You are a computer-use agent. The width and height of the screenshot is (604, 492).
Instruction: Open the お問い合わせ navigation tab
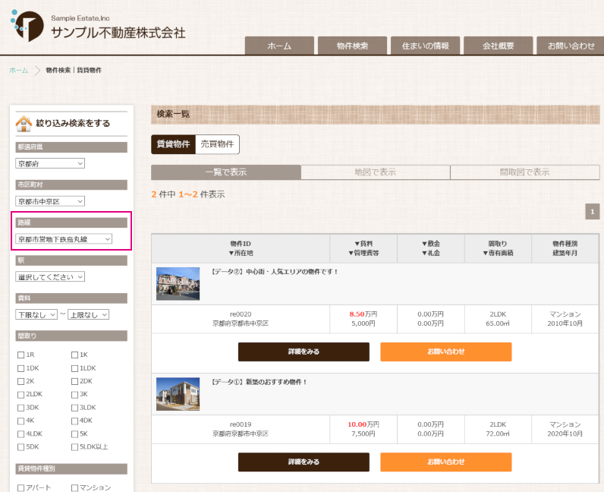pyautogui.click(x=571, y=46)
